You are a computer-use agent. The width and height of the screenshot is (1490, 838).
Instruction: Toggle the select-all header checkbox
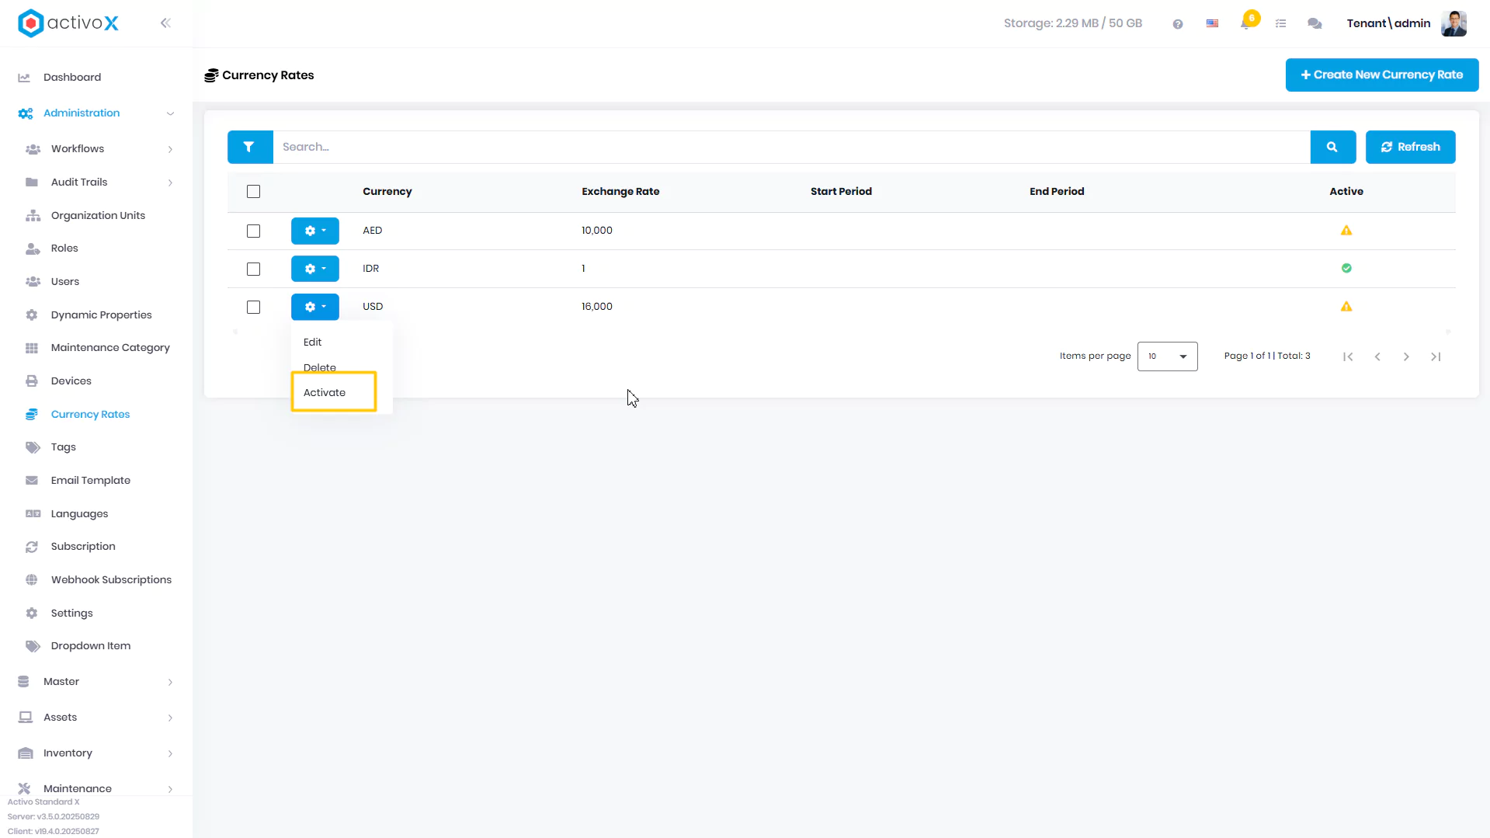253,192
